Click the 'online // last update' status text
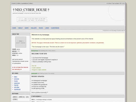Screen dimensions: 136x102 tap(116, 4)
